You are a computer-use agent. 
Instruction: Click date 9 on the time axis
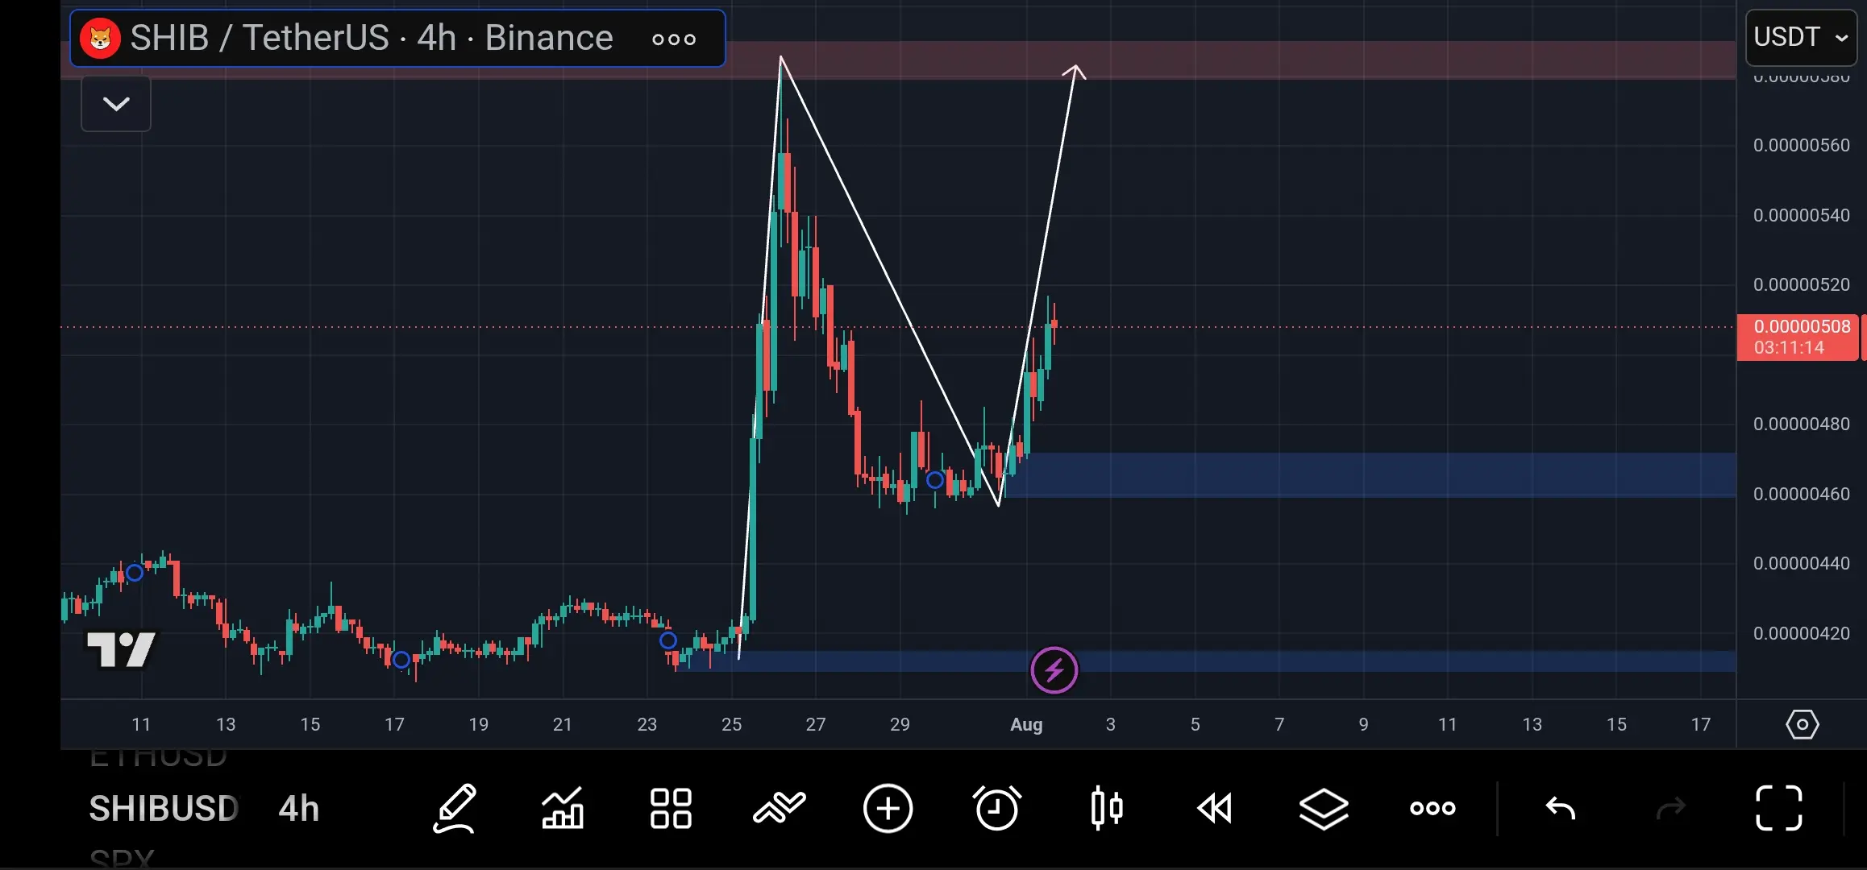pos(1363,724)
